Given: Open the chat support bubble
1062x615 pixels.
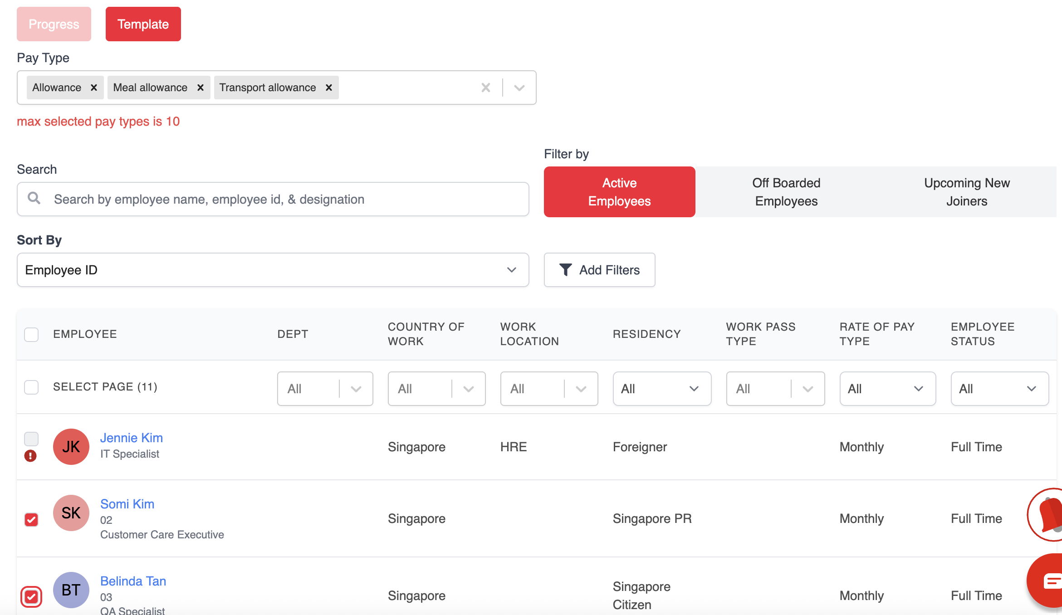Looking at the screenshot, I should [1048, 581].
